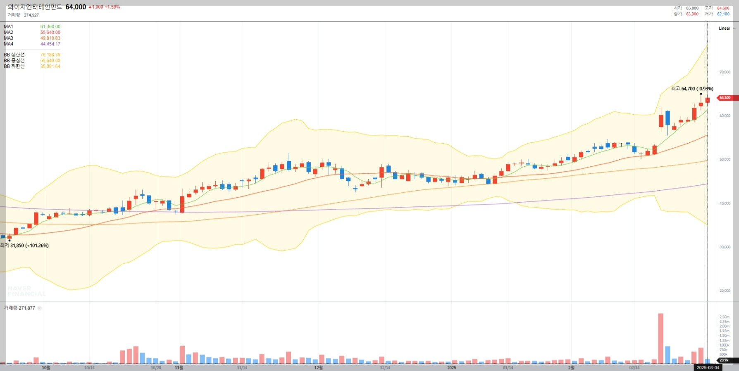Click the 50,000 price axis label
Image resolution: width=739 pixels, height=371 pixels.
coord(725,160)
